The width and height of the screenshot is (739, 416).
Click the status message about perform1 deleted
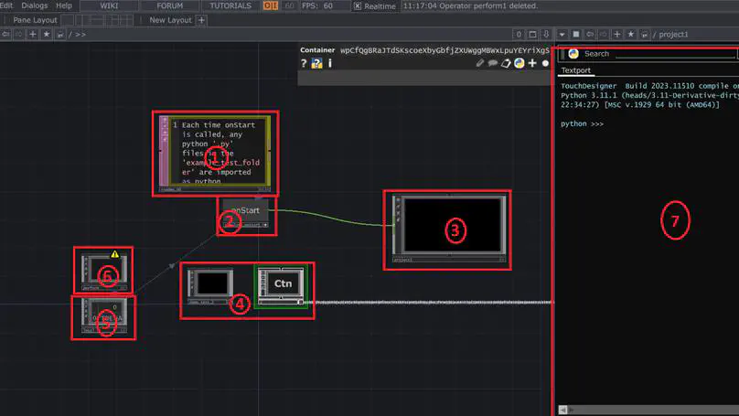470,6
